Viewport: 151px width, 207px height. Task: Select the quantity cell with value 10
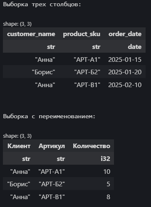(107, 172)
